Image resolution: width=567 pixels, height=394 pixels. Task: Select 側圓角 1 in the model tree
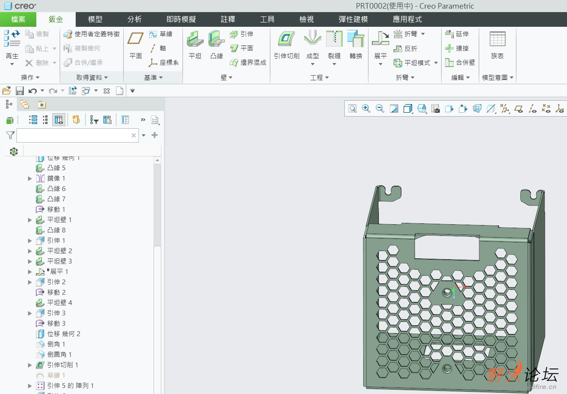point(59,355)
